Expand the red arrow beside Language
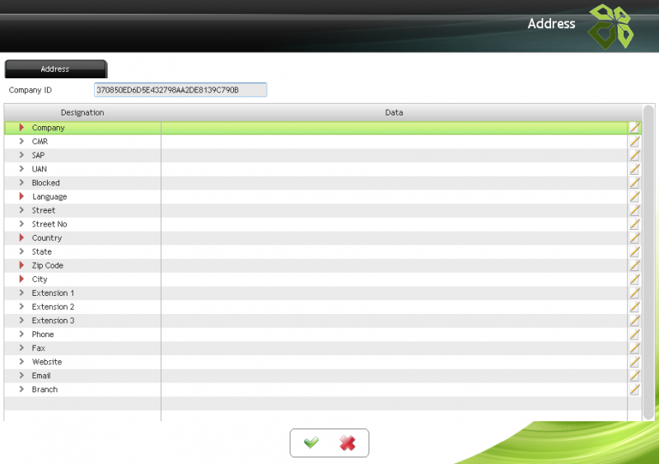 pyautogui.click(x=21, y=196)
